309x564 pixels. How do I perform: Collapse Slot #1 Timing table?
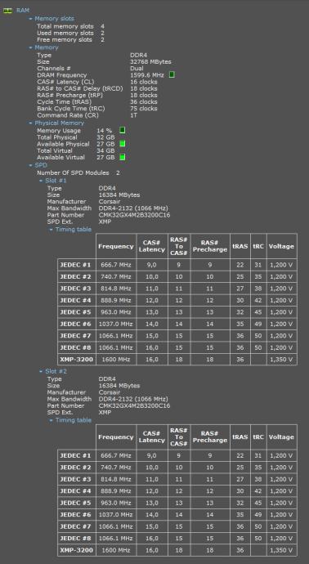(x=51, y=230)
